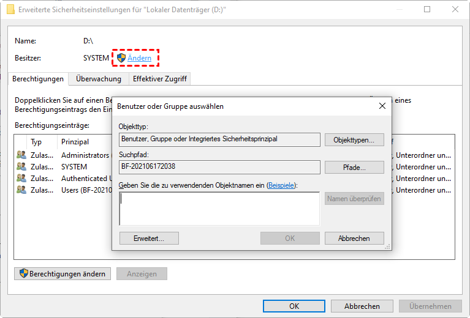Click the folder icon in the title bar
470x318 pixels.
pyautogui.click(x=11, y=9)
